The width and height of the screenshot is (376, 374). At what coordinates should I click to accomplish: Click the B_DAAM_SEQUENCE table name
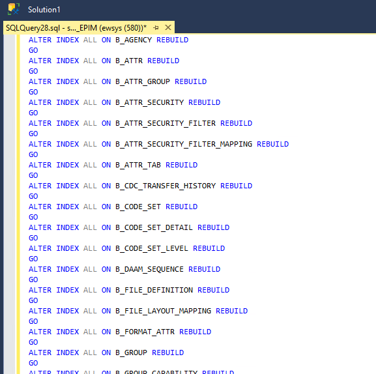(150, 269)
